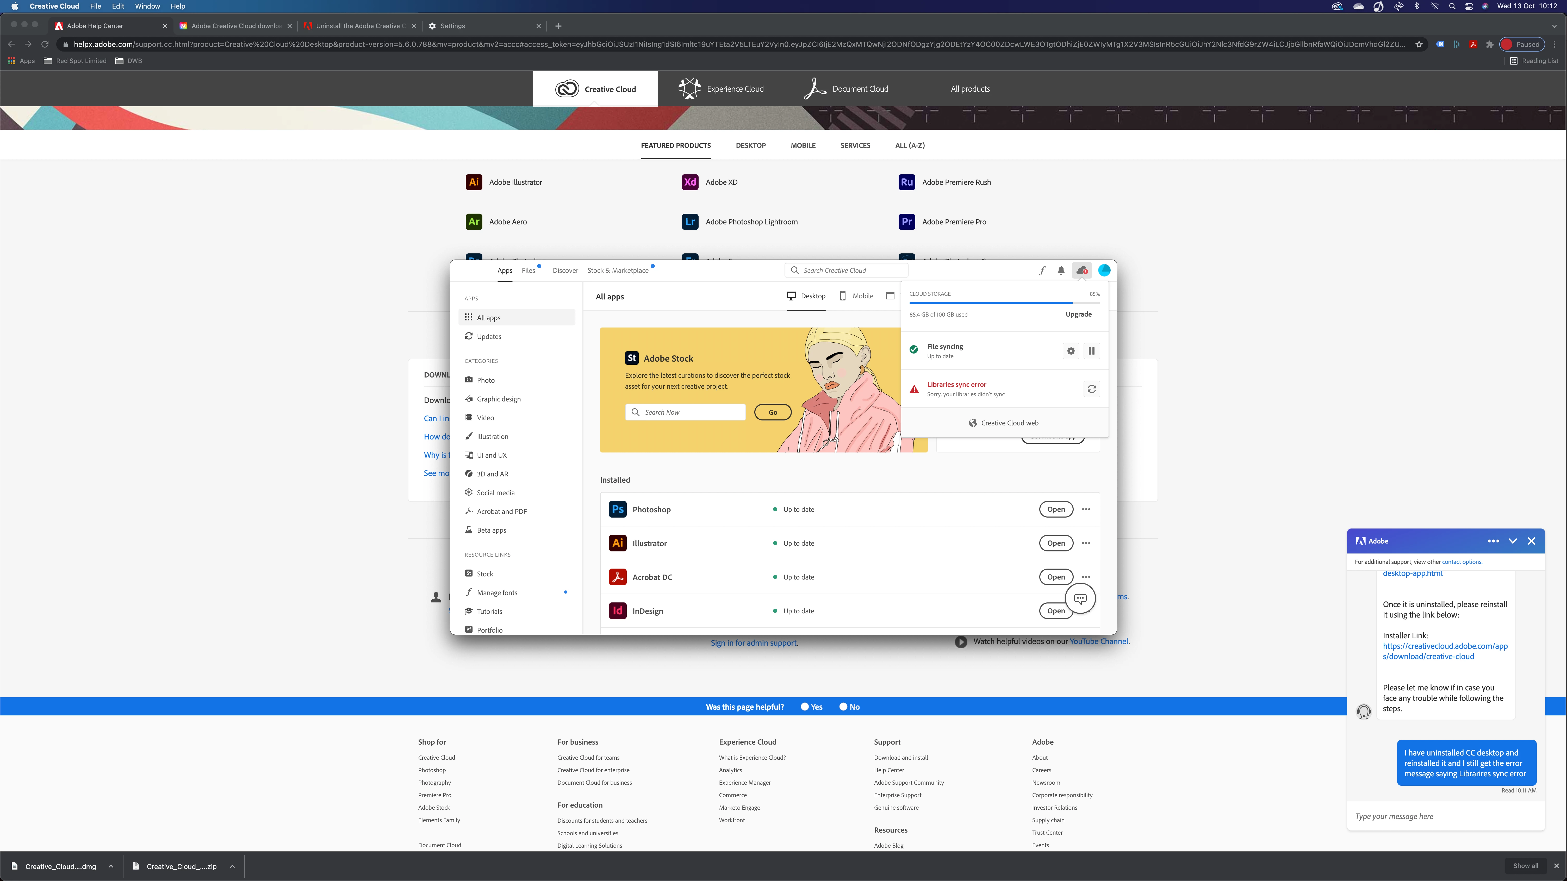
Task: Expand Creative_Cloud dmg download options
Action: (111, 866)
